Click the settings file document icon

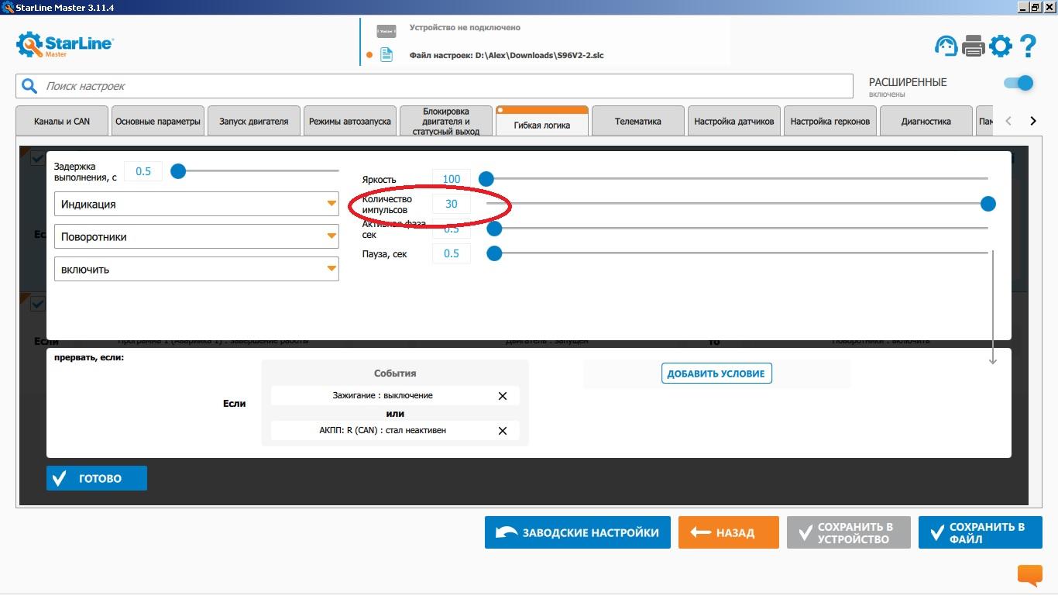tap(386, 55)
